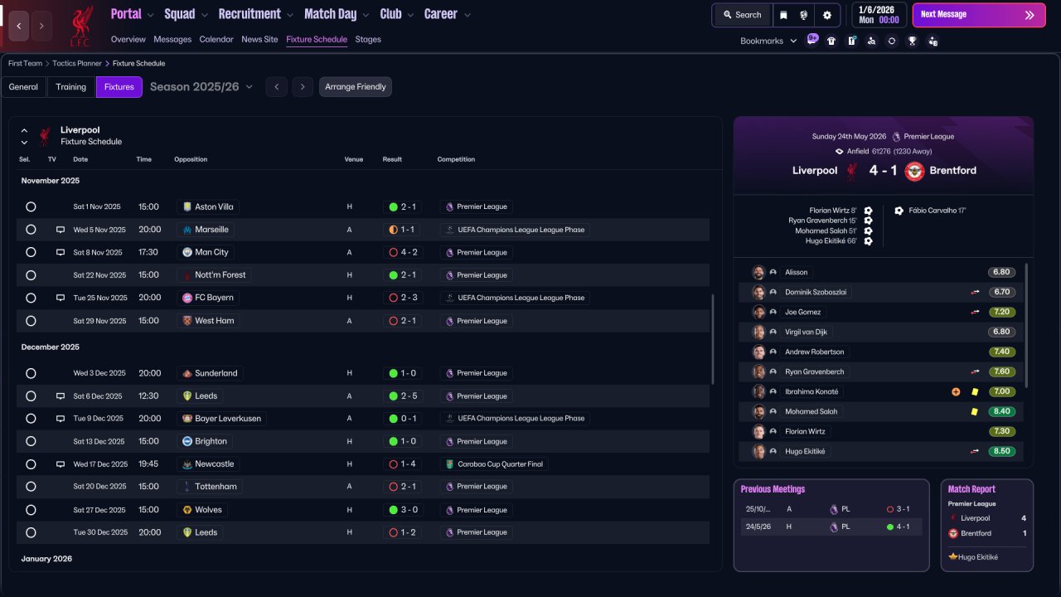Click the shirt shortcut icon in bookmarks bar
Screen dimensions: 1061x597
(x=831, y=41)
